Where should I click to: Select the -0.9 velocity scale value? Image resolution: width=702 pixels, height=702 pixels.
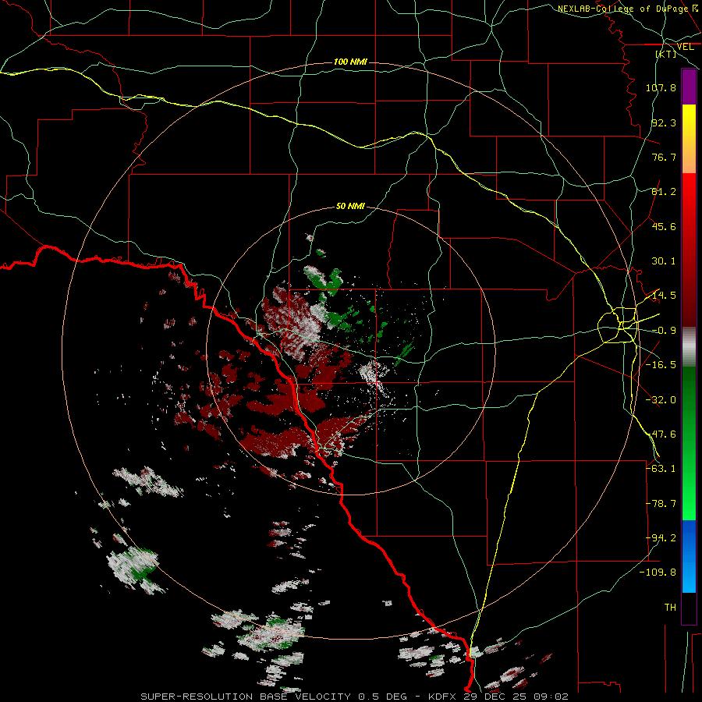(664, 331)
